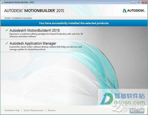Click the green checkmark beside Application Manager

(x=7, y=43)
